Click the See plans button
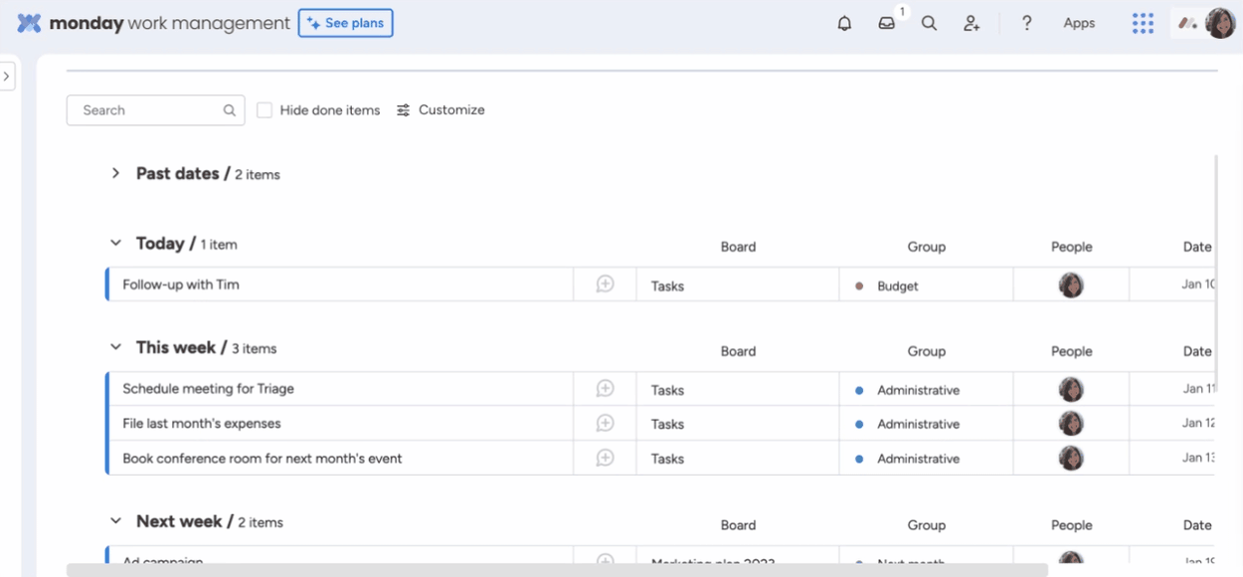The height and width of the screenshot is (577, 1243). (345, 24)
